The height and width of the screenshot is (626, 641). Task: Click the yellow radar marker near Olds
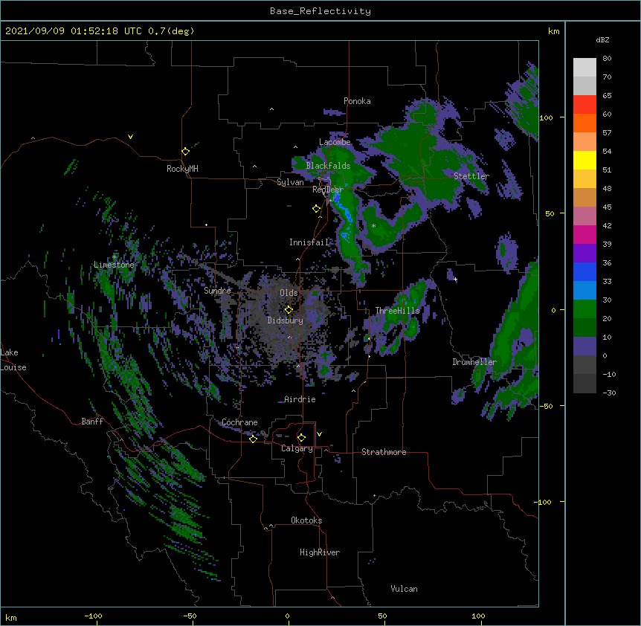[x=289, y=310]
